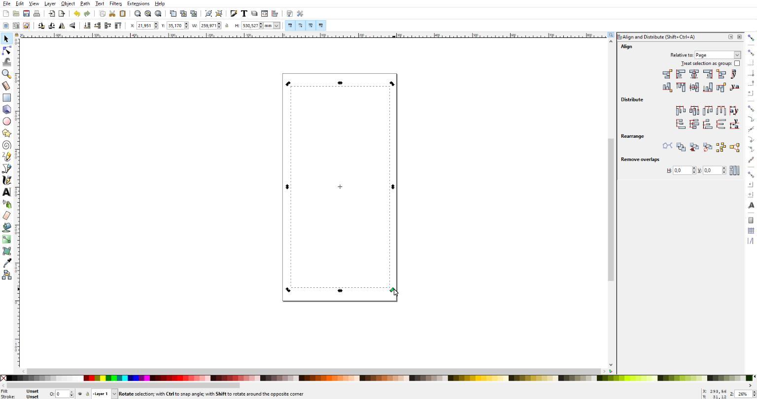This screenshot has height=399, width=757.
Task: Close the Align and Distribute panel
Action: 739,37
